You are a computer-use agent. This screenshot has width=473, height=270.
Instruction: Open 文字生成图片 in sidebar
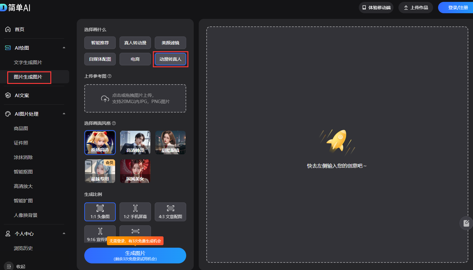coord(28,63)
